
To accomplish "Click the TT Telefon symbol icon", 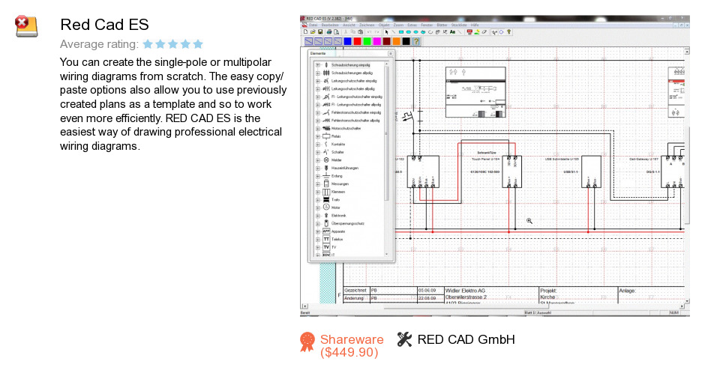I will tap(326, 240).
